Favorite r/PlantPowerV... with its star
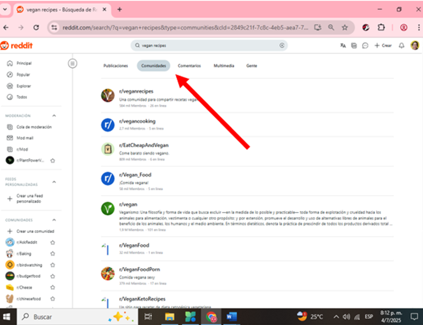This screenshot has width=423, height=325. (x=53, y=160)
